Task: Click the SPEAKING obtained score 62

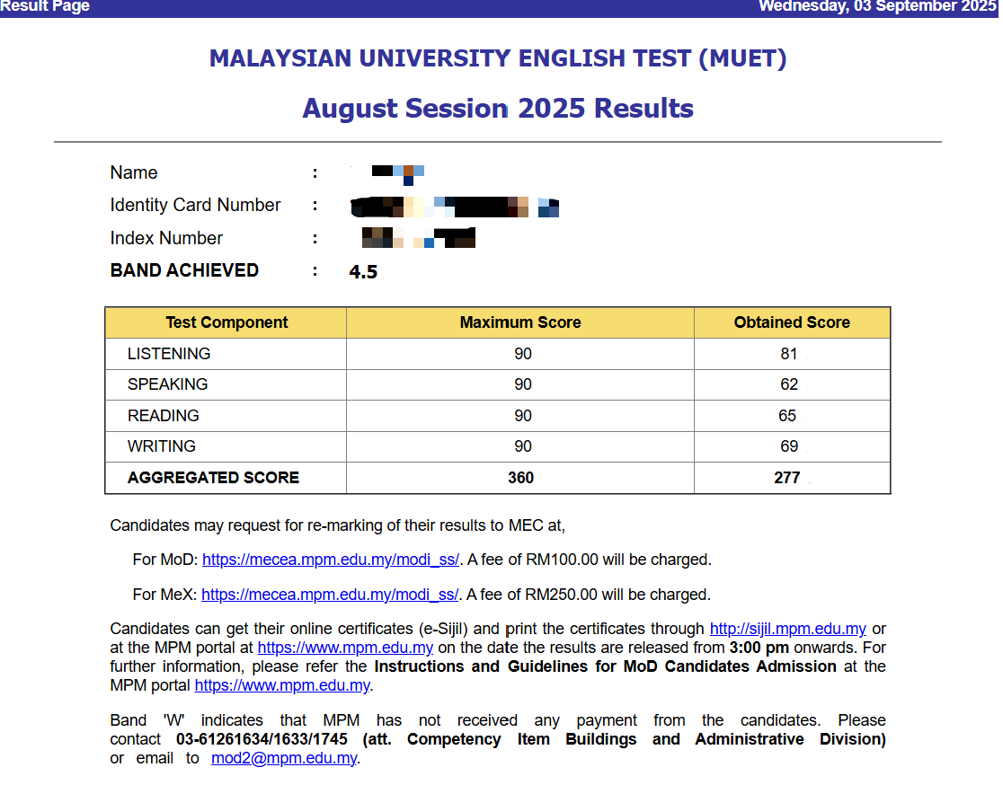Action: click(x=789, y=384)
